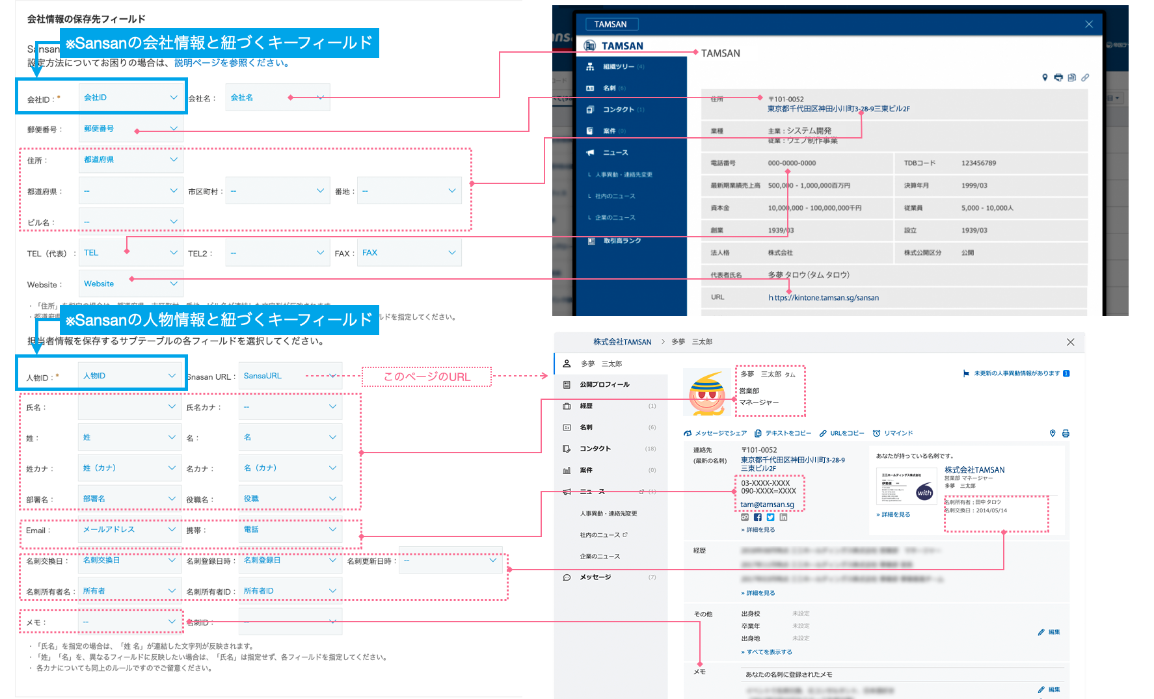This screenshot has width=1154, height=699.
Task: Click the Facebook icon under tam@tamsan.sg
Action: pos(758,518)
